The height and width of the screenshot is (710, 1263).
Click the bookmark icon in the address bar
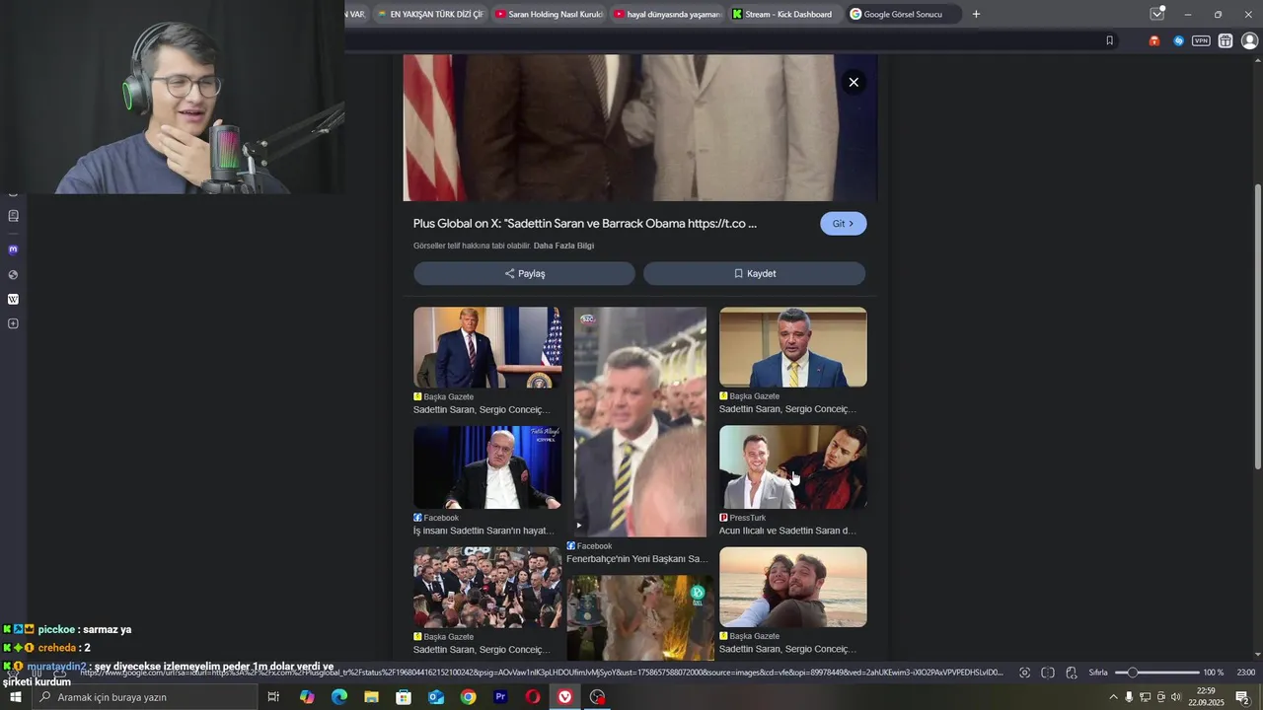point(1109,40)
